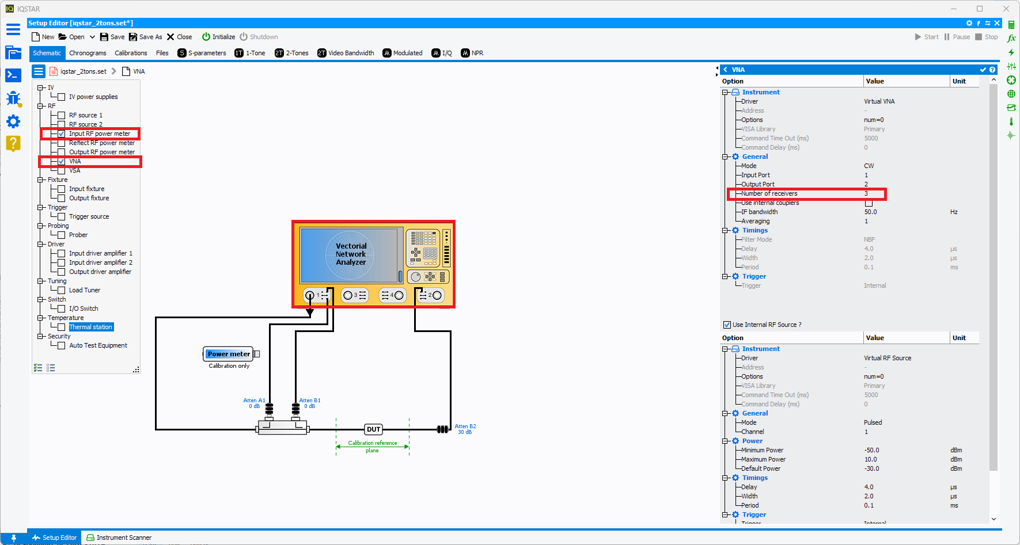Collapse the VNA Timings section
Image resolution: width=1020 pixels, height=545 pixels.
pyautogui.click(x=726, y=230)
